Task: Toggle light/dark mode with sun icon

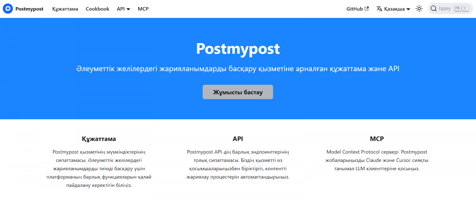Action: pos(419,9)
